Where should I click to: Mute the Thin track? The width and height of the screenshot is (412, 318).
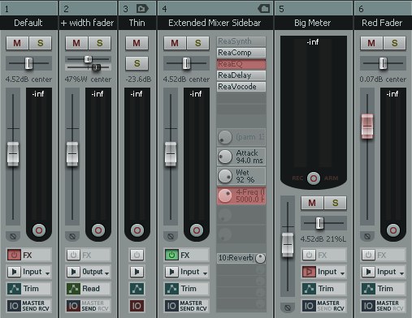point(137,43)
